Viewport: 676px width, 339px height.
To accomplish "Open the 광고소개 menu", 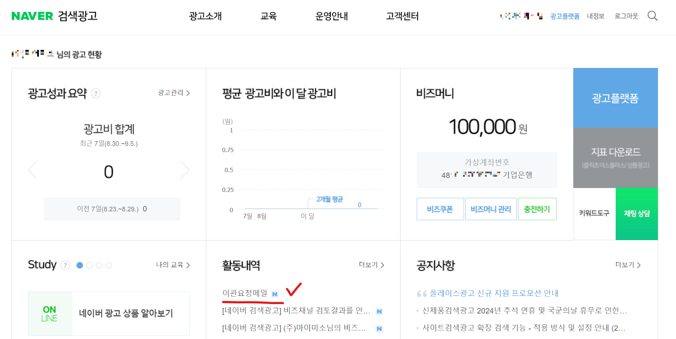I will coord(205,16).
